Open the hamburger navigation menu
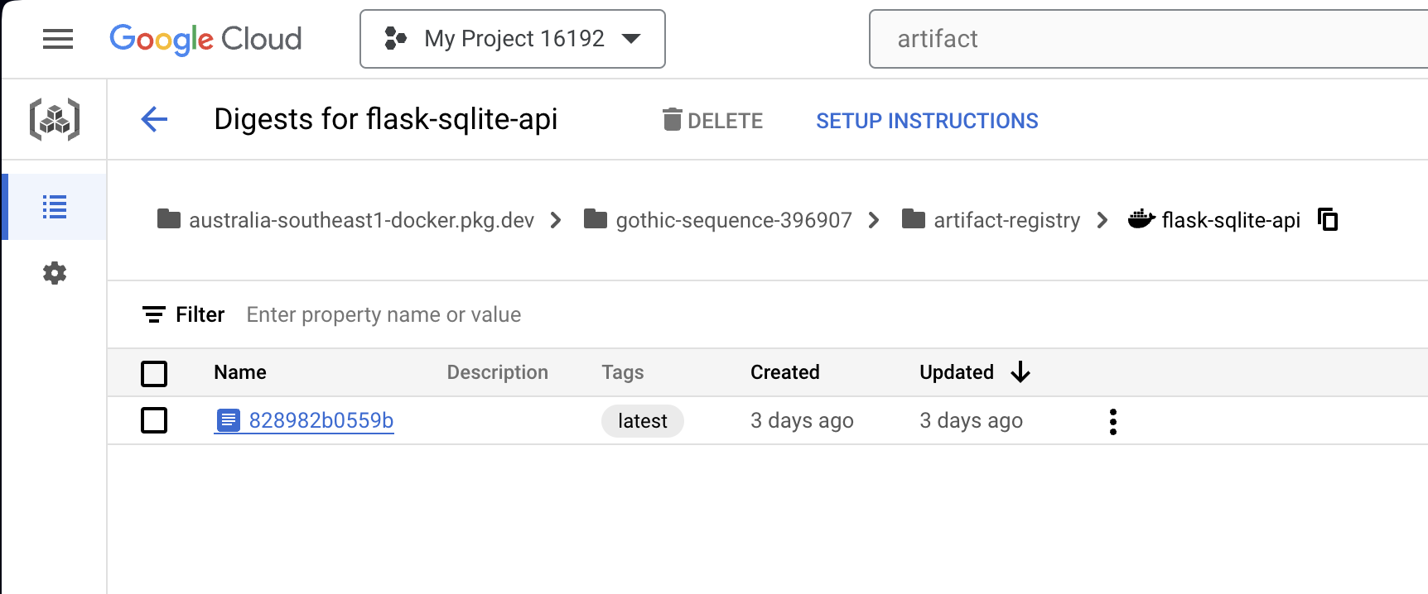The height and width of the screenshot is (594, 1428). click(x=58, y=39)
